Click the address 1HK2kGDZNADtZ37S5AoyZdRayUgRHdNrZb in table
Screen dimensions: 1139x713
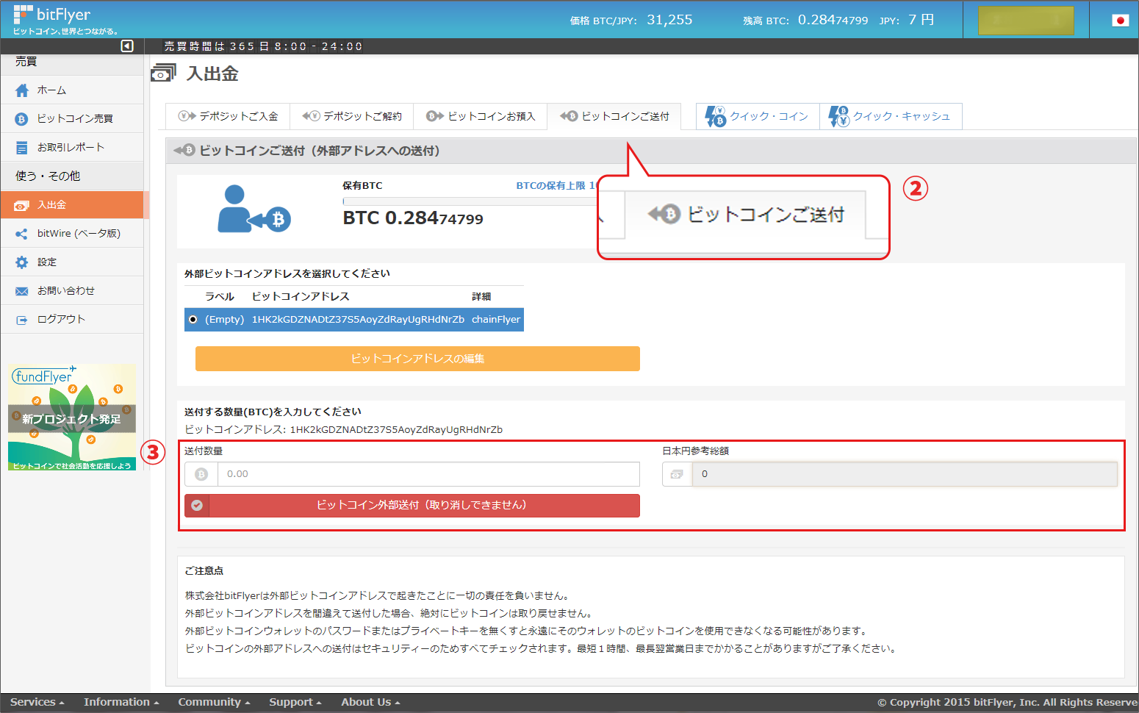(x=358, y=320)
